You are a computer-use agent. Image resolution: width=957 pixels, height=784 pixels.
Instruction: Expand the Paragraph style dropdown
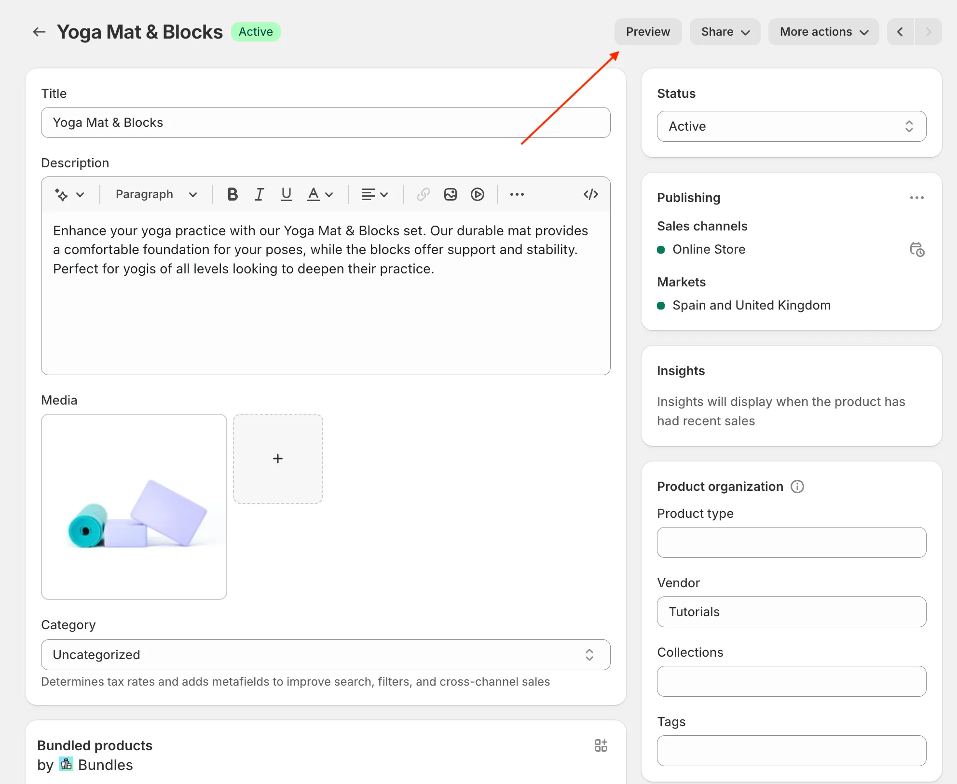156,194
